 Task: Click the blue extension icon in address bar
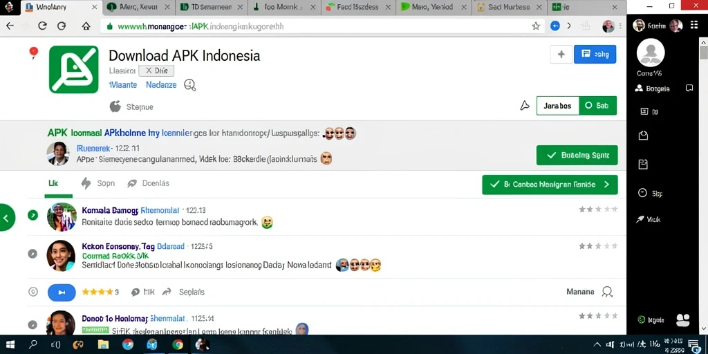click(x=555, y=26)
